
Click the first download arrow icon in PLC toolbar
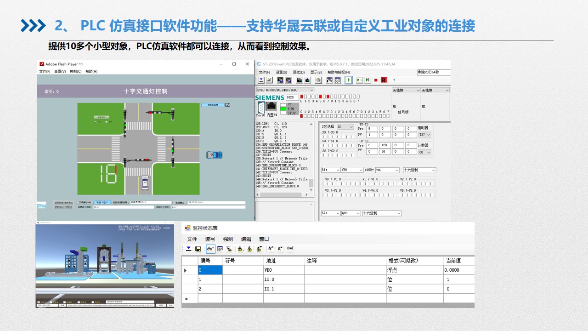(261, 80)
